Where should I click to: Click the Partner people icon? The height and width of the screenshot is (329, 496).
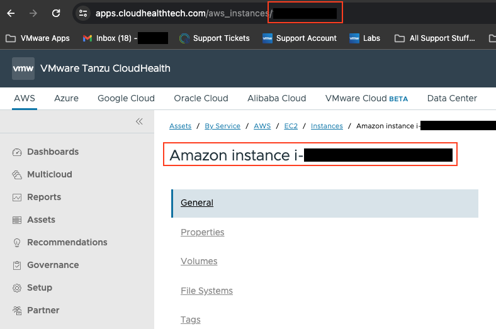click(16, 311)
